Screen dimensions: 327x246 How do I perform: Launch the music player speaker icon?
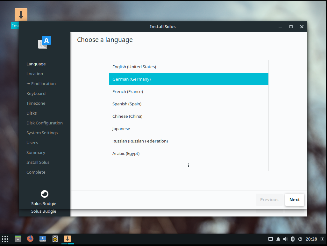point(55,239)
